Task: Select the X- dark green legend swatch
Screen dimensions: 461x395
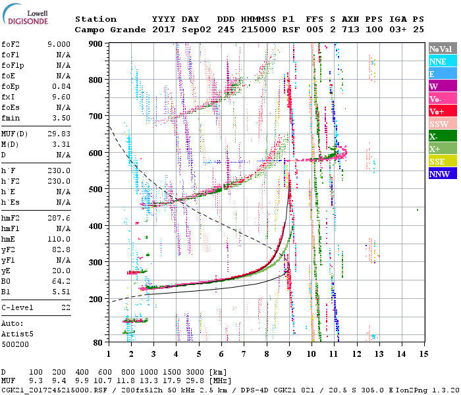Action: (x=443, y=136)
